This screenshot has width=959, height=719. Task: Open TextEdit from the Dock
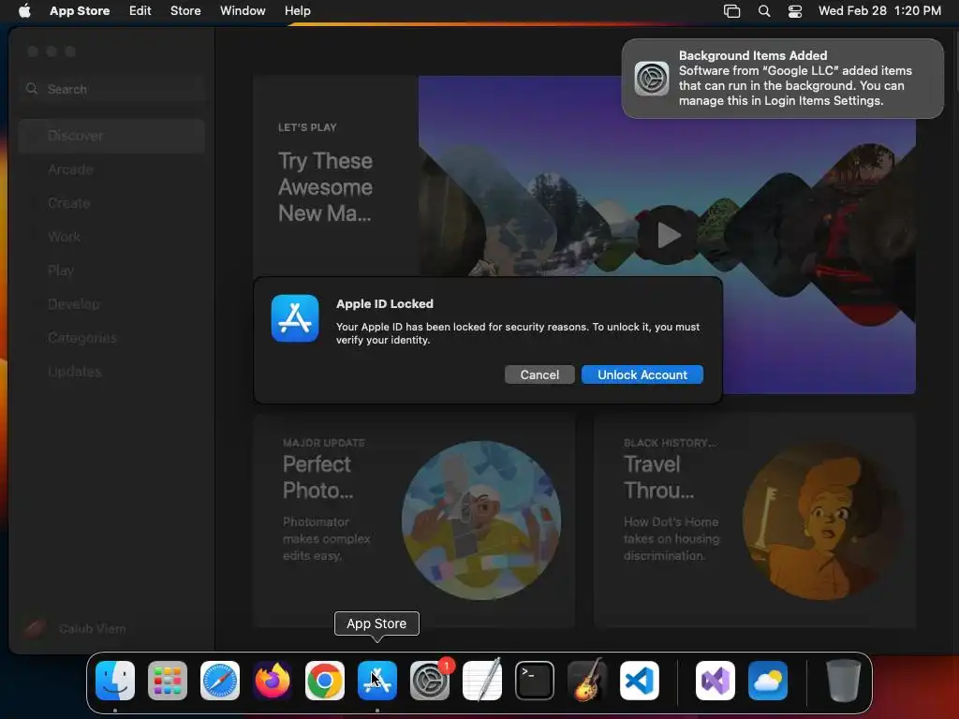click(482, 681)
